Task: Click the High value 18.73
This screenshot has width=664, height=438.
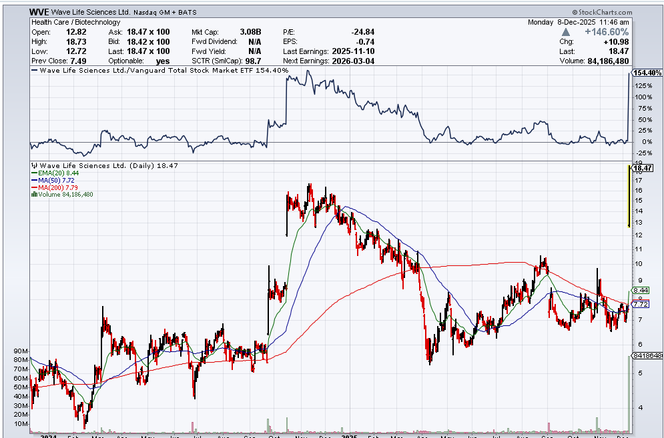Action: 76,41
